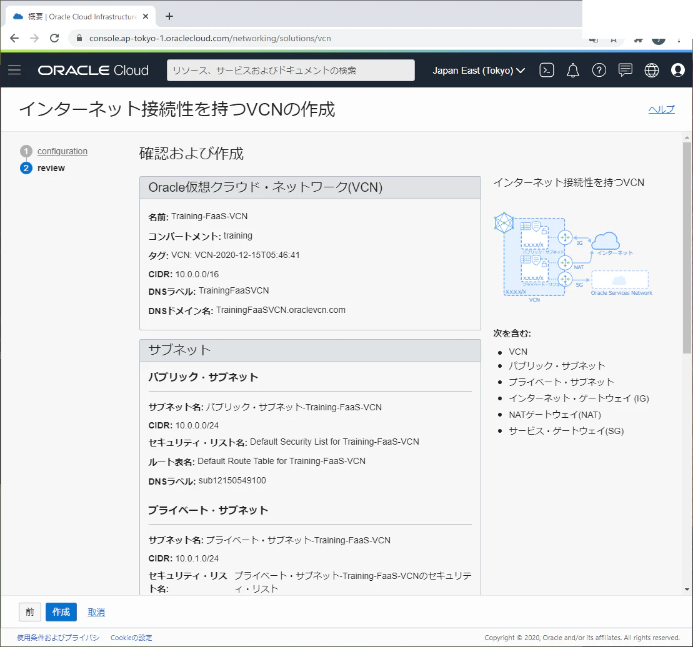Open the user profile avatar
This screenshot has height=647, width=693.
tap(677, 70)
